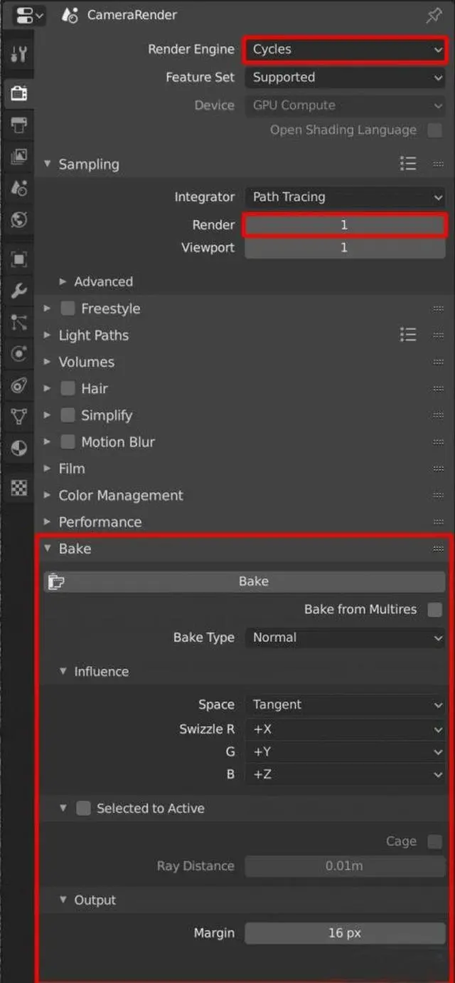Open Scene properties tab icon
This screenshot has width=455, height=983.
tap(18, 188)
